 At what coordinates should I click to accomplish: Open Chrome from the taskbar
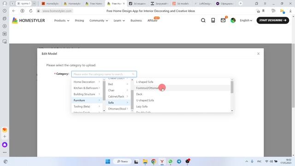[153, 161]
